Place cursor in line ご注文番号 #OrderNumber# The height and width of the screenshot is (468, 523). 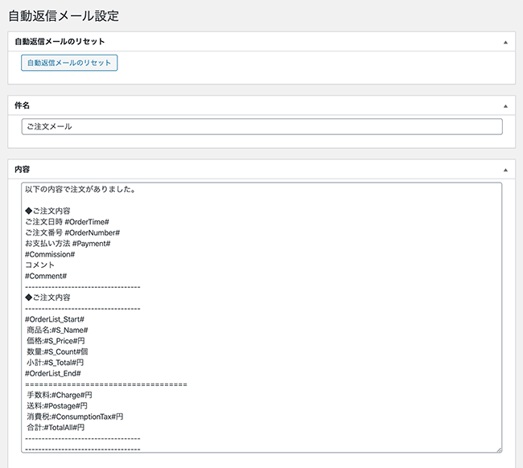72,232
